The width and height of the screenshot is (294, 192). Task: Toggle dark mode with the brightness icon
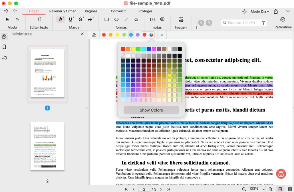pyautogui.click(x=244, y=11)
